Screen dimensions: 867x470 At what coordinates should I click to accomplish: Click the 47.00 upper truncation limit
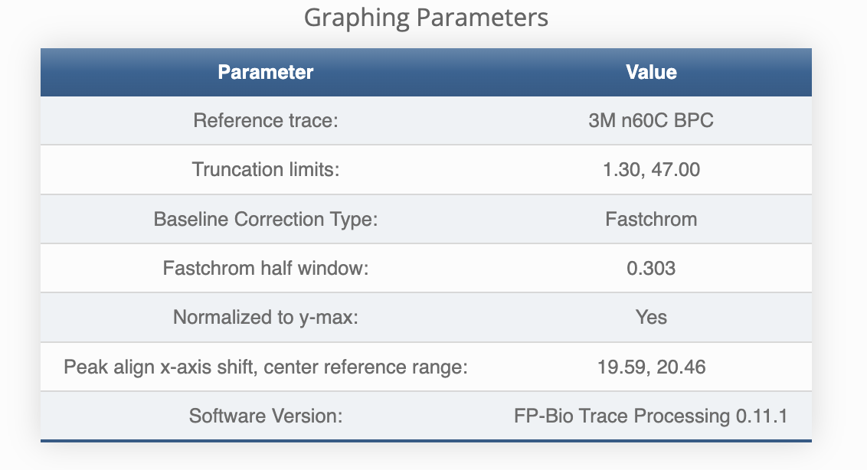click(676, 170)
